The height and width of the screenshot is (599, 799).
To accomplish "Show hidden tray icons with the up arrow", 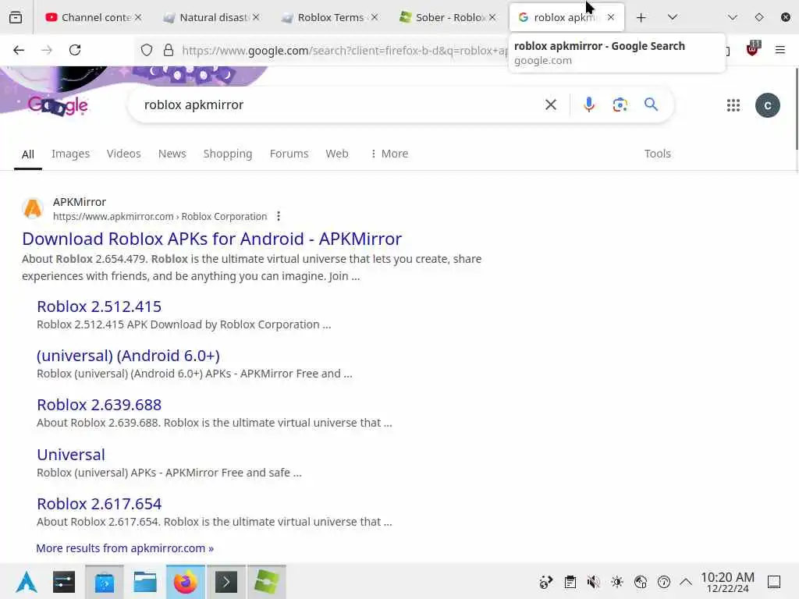I will (687, 582).
